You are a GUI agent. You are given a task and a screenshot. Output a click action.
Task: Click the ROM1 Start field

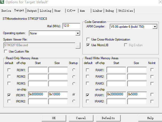point(38,70)
